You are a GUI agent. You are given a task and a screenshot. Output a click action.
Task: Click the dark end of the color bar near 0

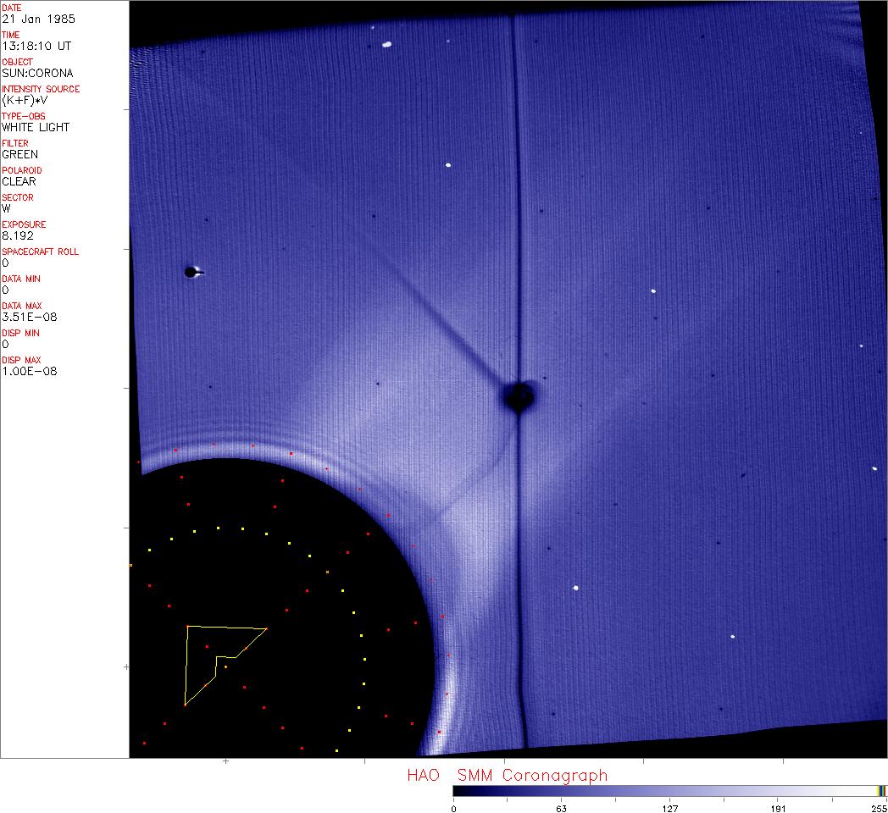458,791
